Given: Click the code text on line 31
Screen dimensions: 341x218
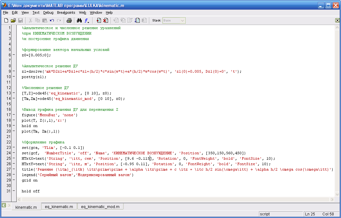Looking at the screenshot, I should click(30, 191).
